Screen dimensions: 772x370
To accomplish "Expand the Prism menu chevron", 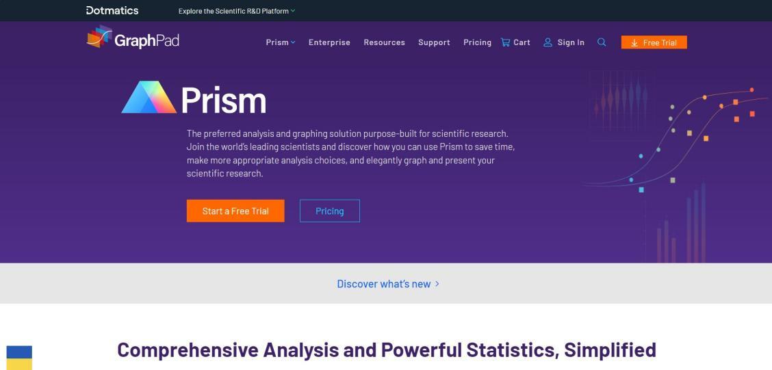I will [293, 42].
